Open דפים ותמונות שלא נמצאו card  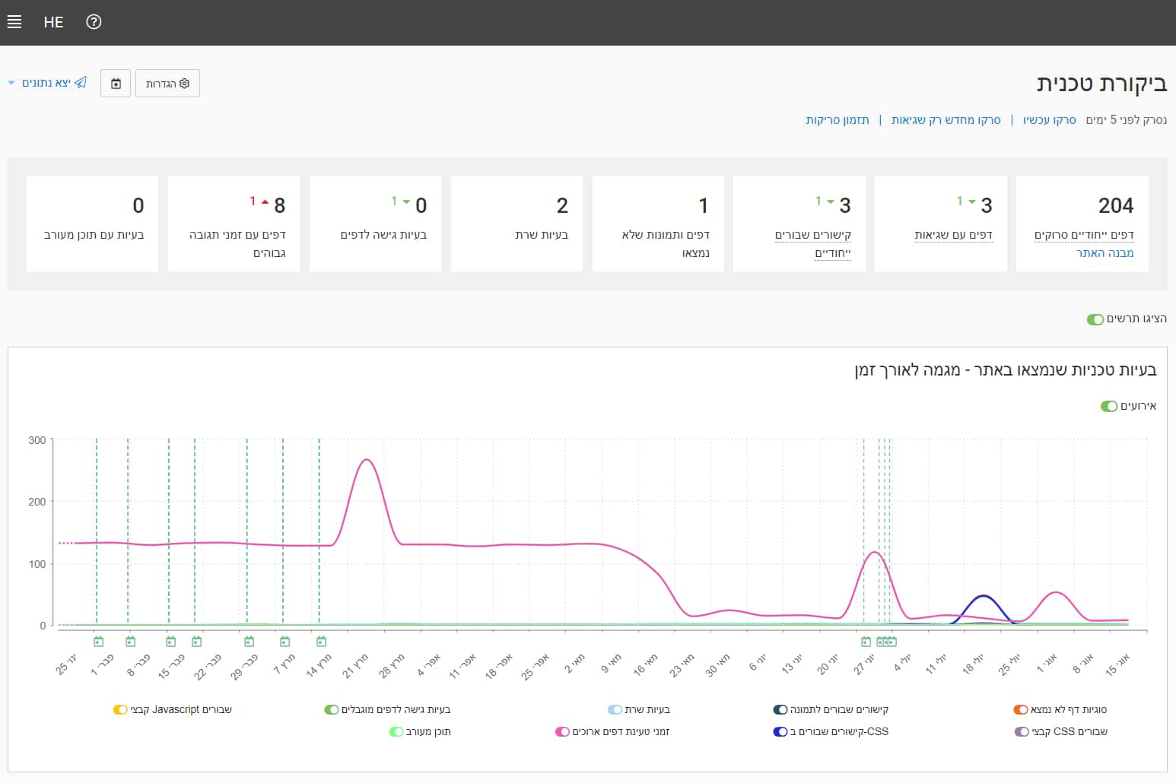658,224
